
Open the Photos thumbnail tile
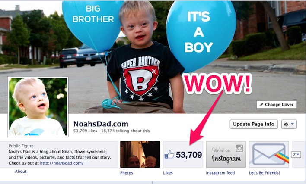point(140,154)
